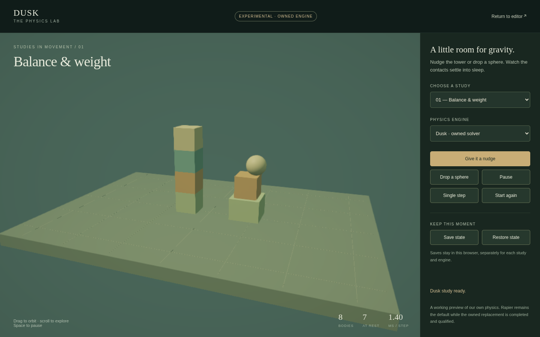Image resolution: width=540 pixels, height=337 pixels.
Task: Click the Save state button
Action: pos(454,237)
